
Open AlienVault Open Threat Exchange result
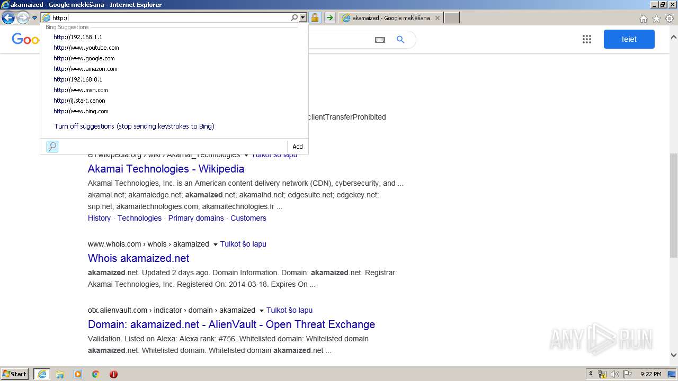(x=231, y=324)
